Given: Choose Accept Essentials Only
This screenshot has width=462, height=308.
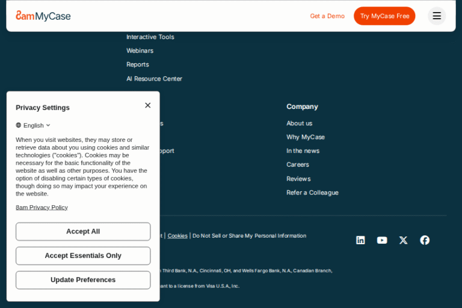Looking at the screenshot, I should coord(83,256).
